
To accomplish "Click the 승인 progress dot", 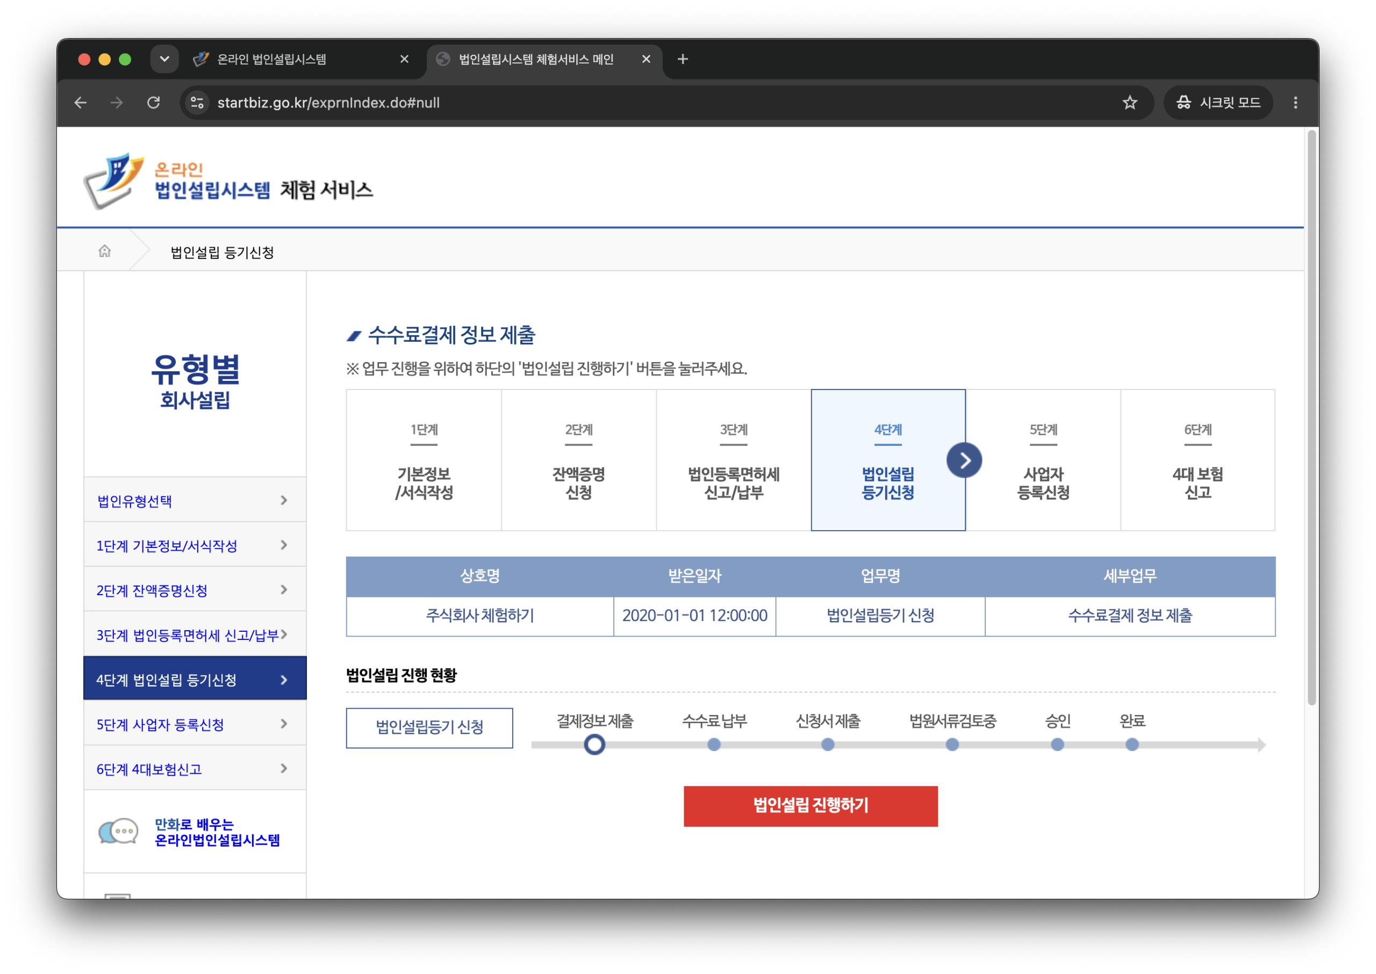I will pyautogui.click(x=1057, y=744).
